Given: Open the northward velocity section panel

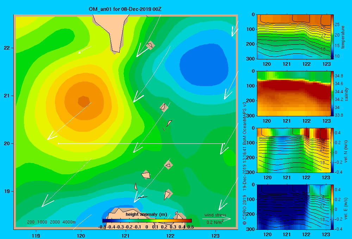Looking at the screenshot, I should tap(294, 150).
